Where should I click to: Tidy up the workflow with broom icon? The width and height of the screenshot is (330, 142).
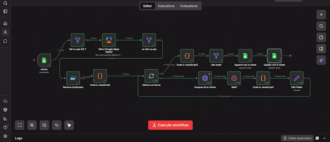(69, 125)
